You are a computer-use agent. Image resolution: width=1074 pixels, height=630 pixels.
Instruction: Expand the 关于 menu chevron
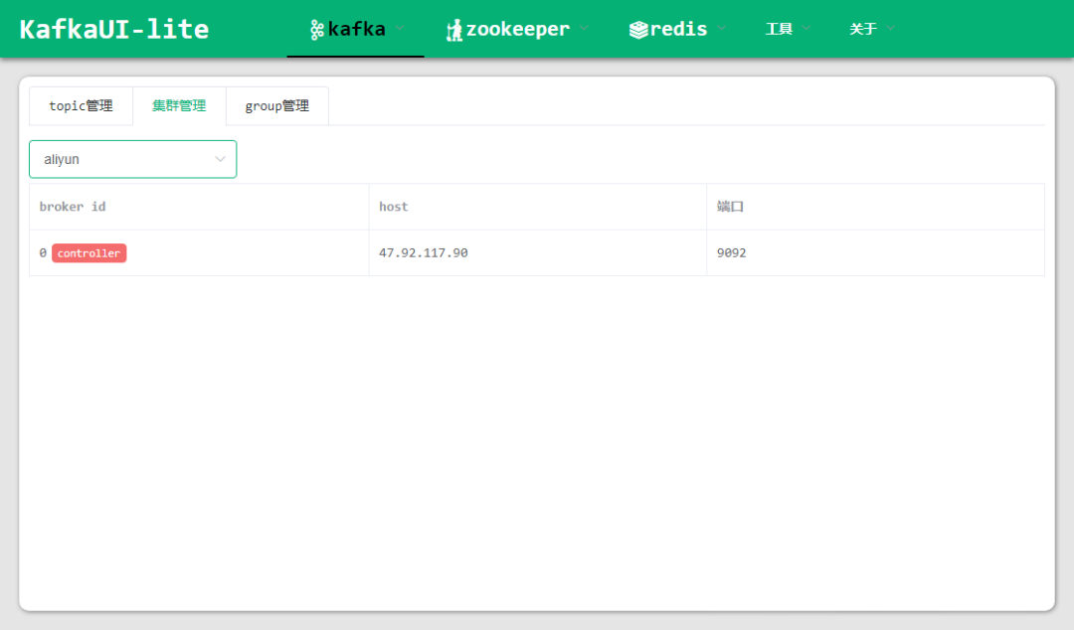pyautogui.click(x=890, y=28)
